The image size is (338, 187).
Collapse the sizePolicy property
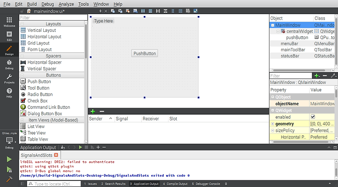272,130
